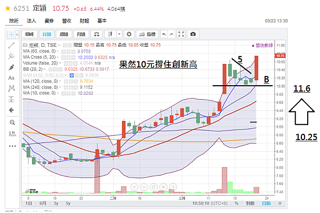
Task: Click the undo arrow
Action: click(164, 34)
